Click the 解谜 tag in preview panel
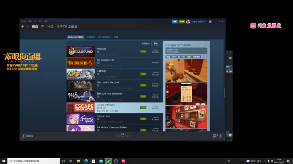Screen dimensions: 293x164 pyautogui.click(x=168, y=57)
